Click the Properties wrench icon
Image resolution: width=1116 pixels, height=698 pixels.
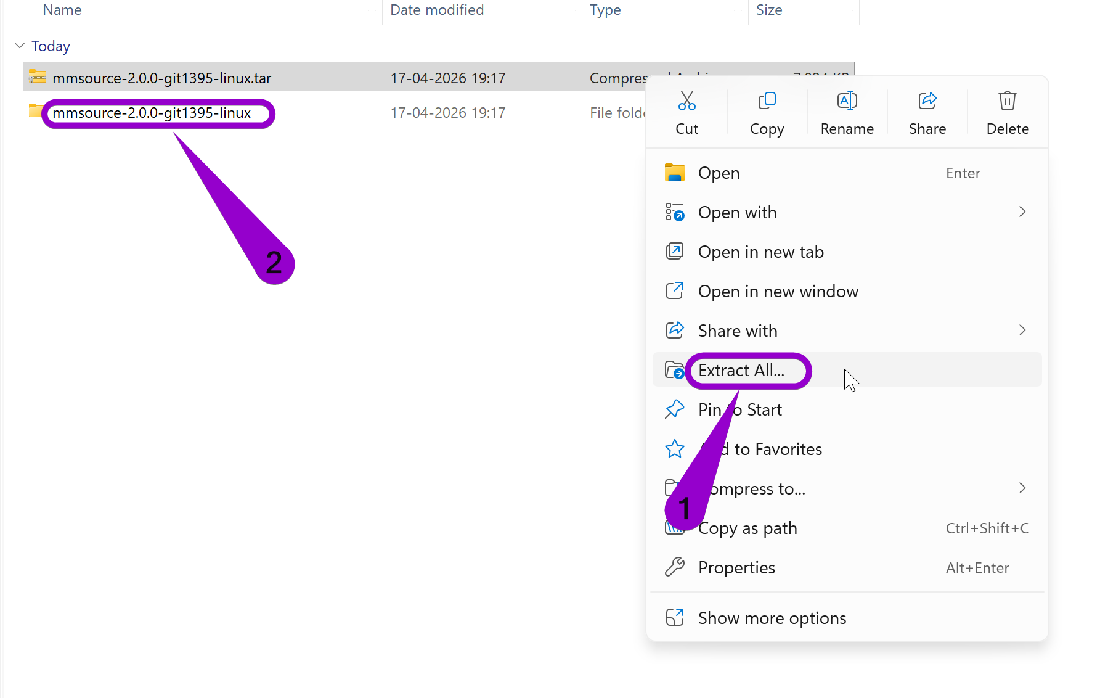675,567
